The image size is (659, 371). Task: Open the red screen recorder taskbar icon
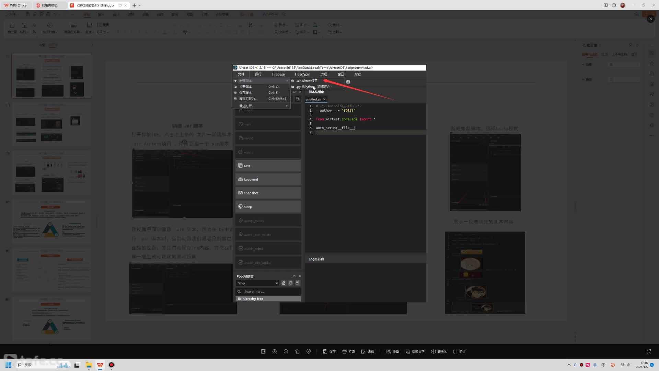pyautogui.click(x=111, y=365)
